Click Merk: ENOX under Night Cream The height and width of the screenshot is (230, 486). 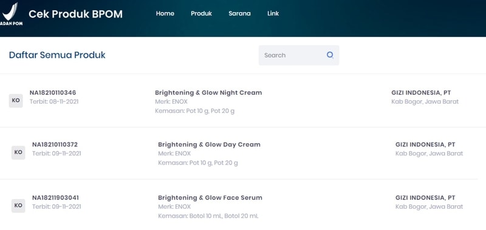(x=171, y=101)
